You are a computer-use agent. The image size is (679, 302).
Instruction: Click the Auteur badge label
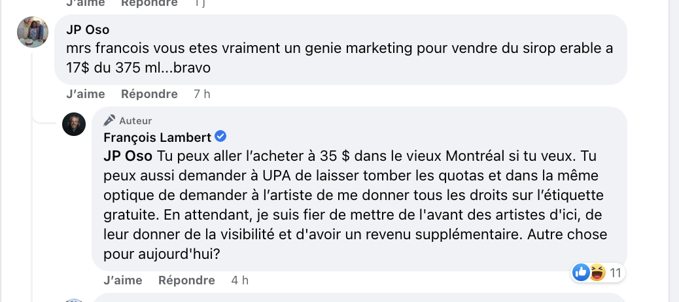pyautogui.click(x=135, y=121)
